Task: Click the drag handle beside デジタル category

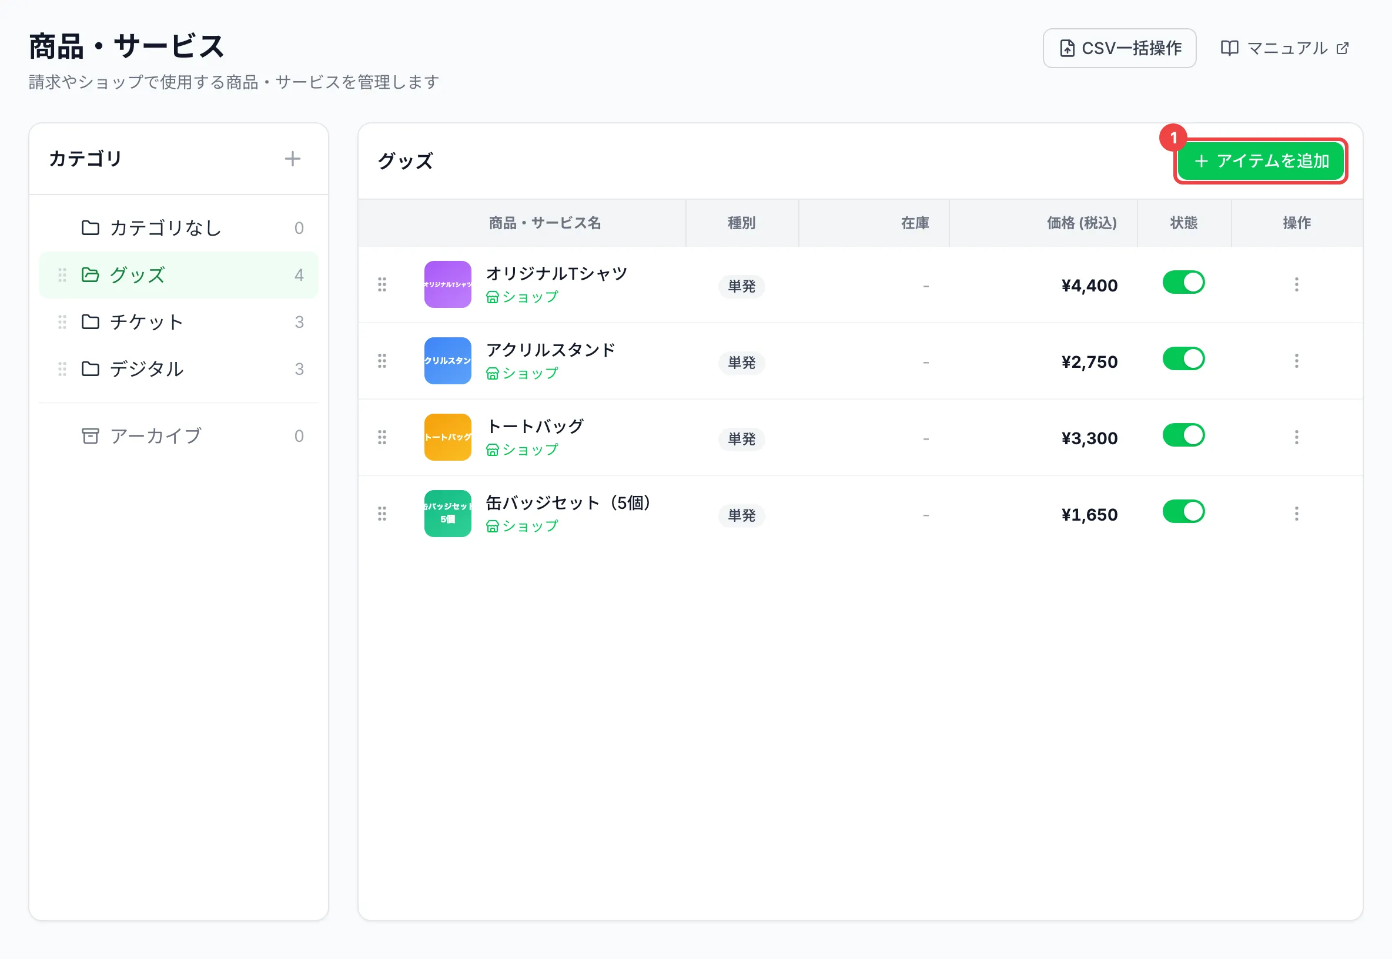Action: [x=62, y=368]
